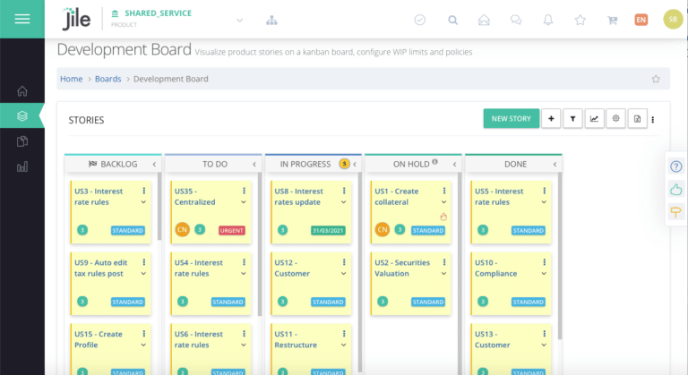Screen dimensions: 688x375
Task: Open board settings gear icon
Action: tap(615, 119)
